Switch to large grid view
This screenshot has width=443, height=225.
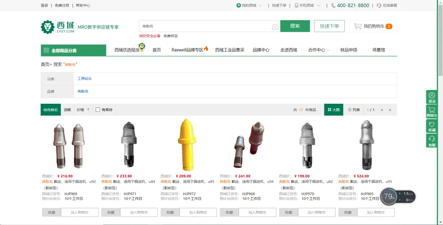[x=333, y=110]
